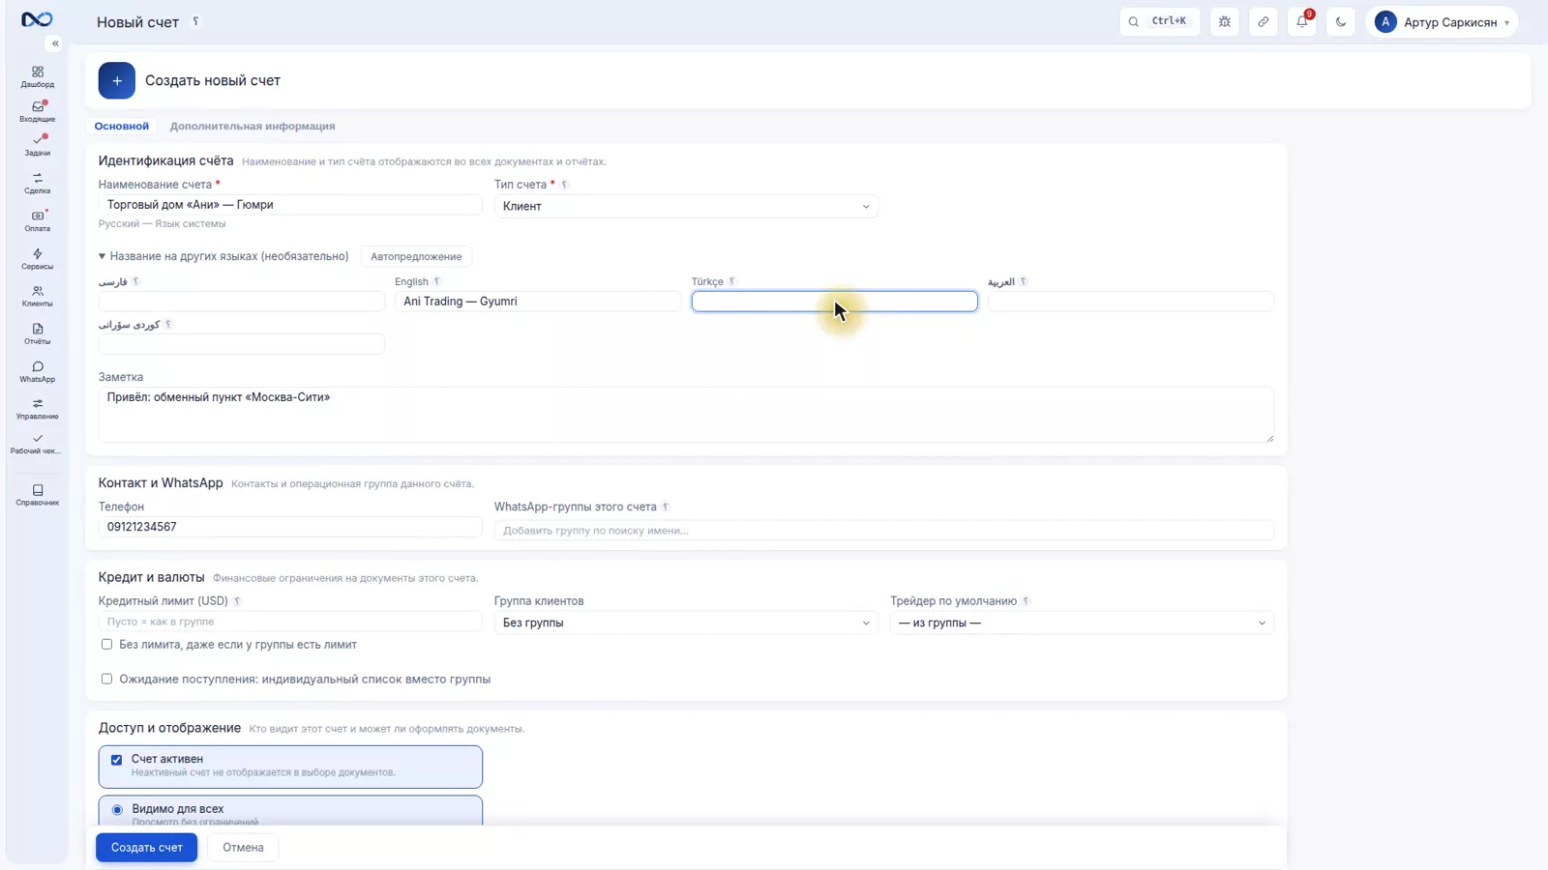Check 'Ожидание поступления' individual list checkbox
This screenshot has height=870, width=1548.
tap(106, 679)
